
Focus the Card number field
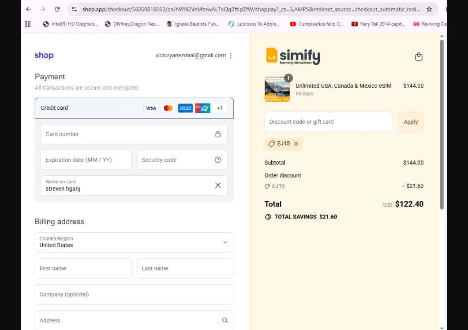134,134
